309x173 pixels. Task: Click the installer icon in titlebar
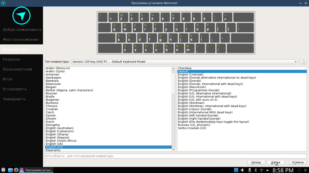(3, 3)
